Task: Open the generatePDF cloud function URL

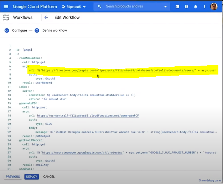Action: point(88,116)
